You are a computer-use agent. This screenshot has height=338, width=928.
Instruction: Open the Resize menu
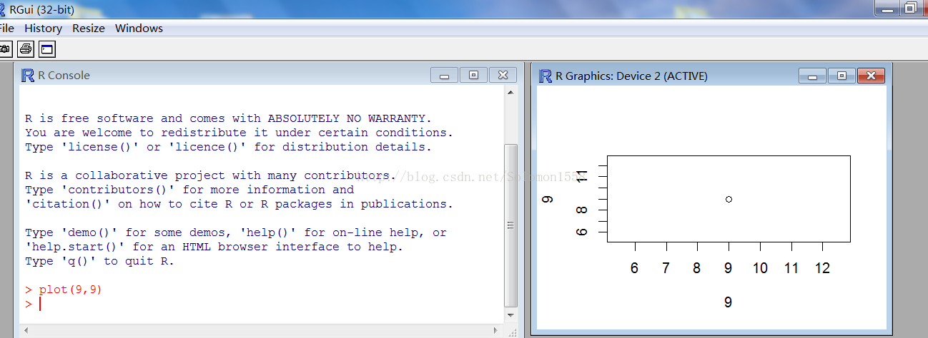click(89, 29)
